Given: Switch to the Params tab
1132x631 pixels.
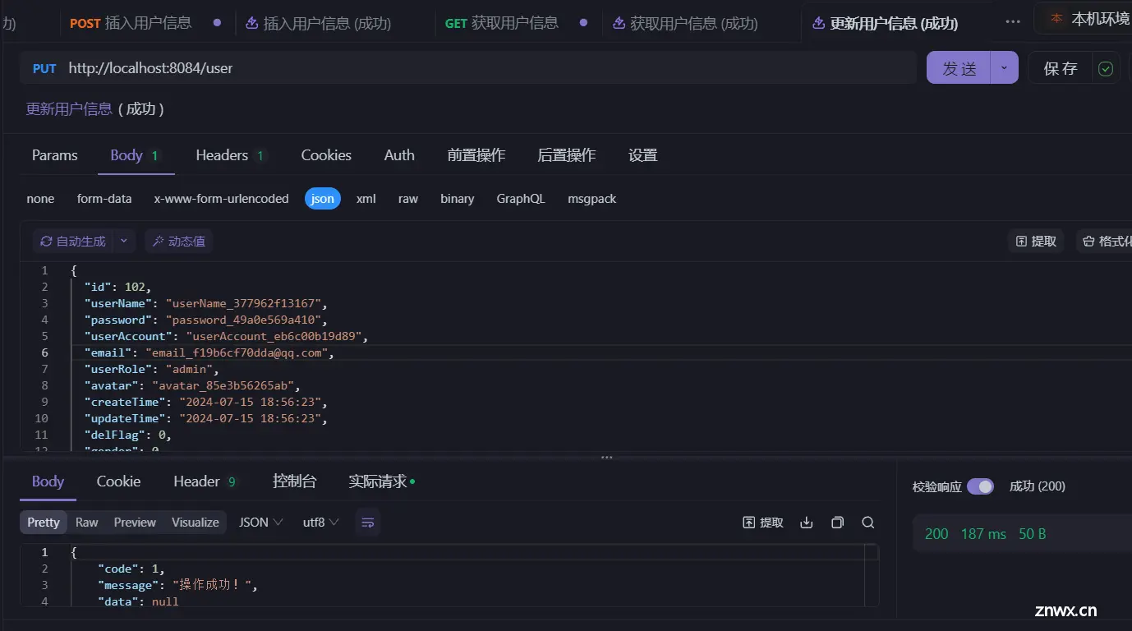Looking at the screenshot, I should coord(55,155).
